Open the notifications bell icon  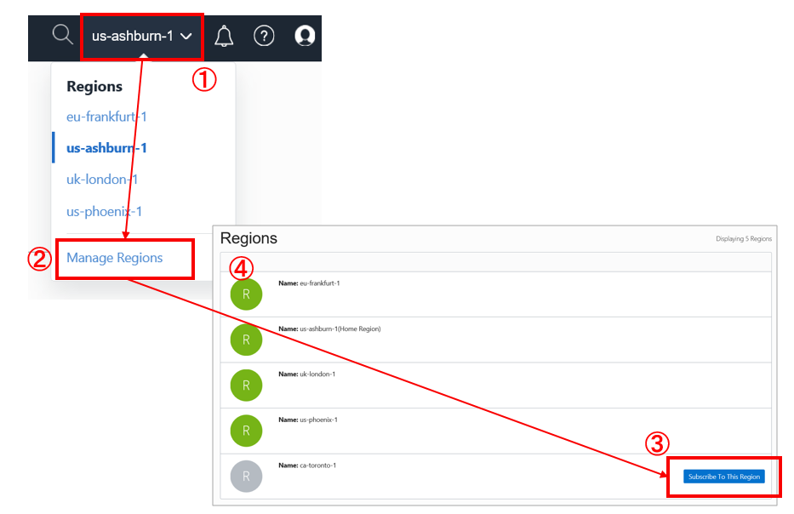click(x=224, y=36)
